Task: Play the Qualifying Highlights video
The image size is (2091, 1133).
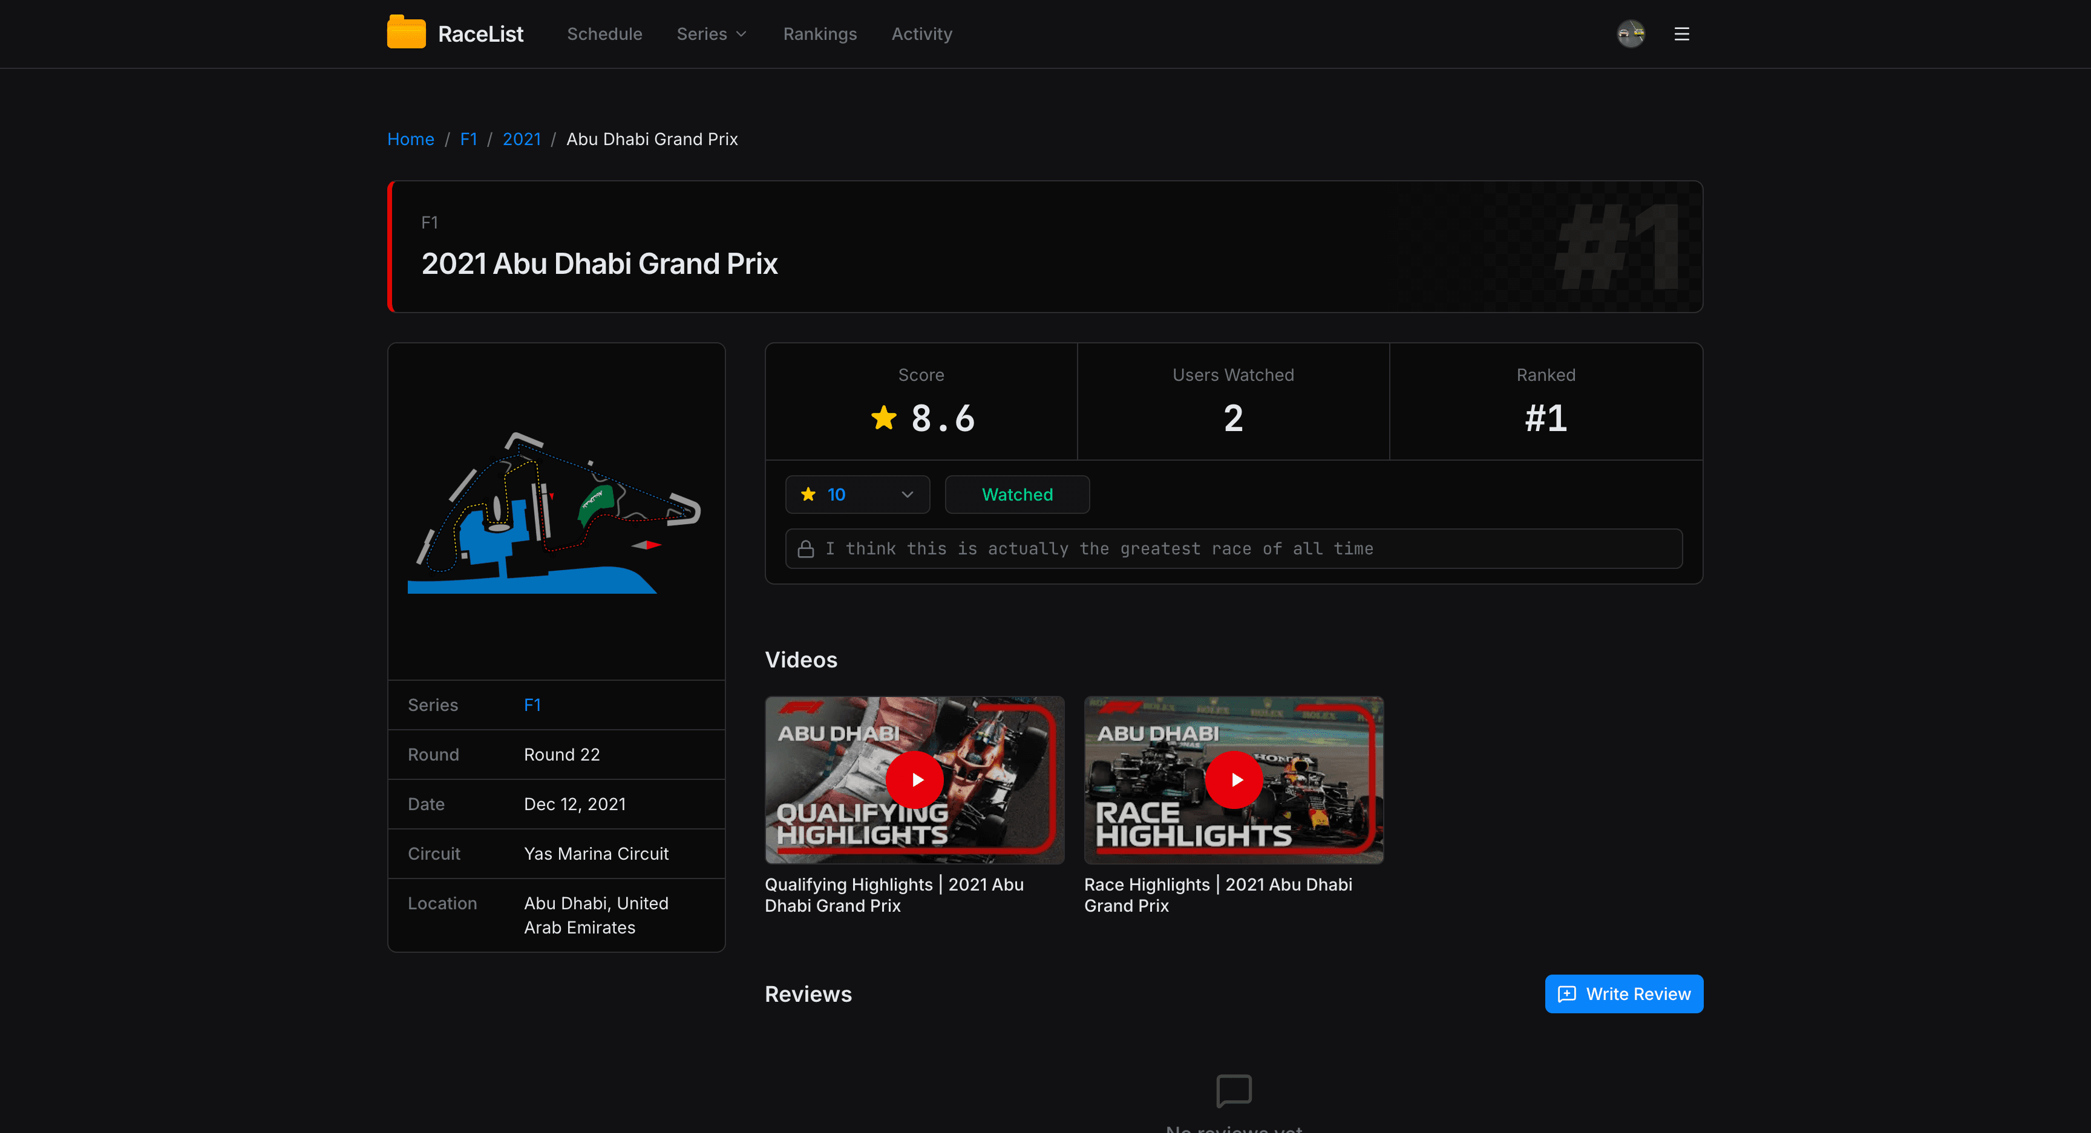Action: click(914, 779)
